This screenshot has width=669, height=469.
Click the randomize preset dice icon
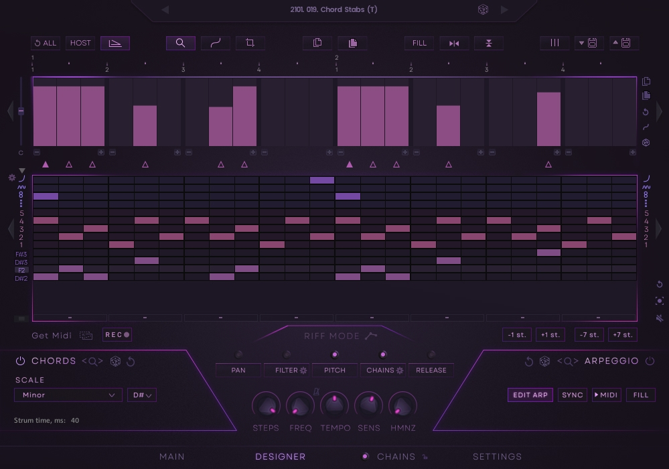pos(483,9)
